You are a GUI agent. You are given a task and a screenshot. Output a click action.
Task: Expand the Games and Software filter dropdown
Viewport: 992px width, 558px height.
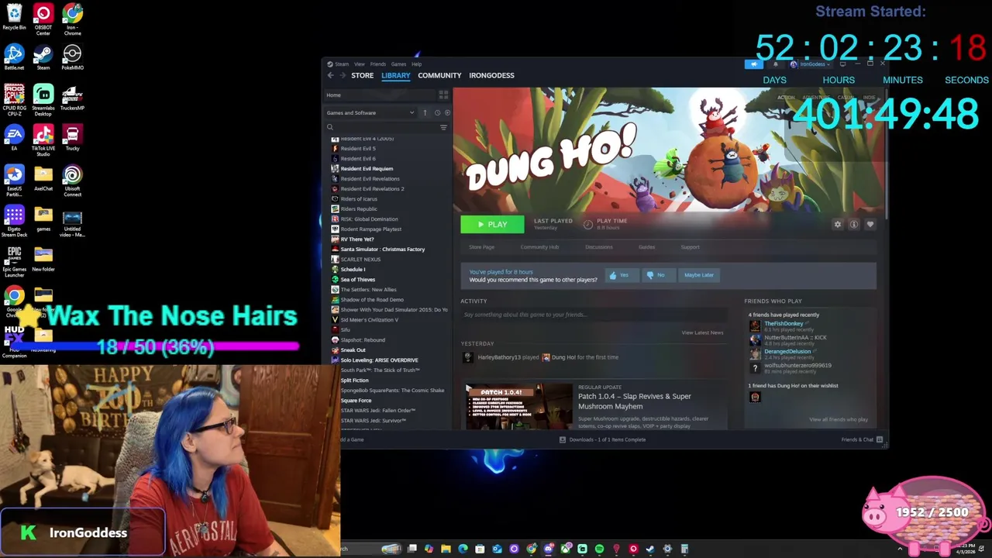370,113
